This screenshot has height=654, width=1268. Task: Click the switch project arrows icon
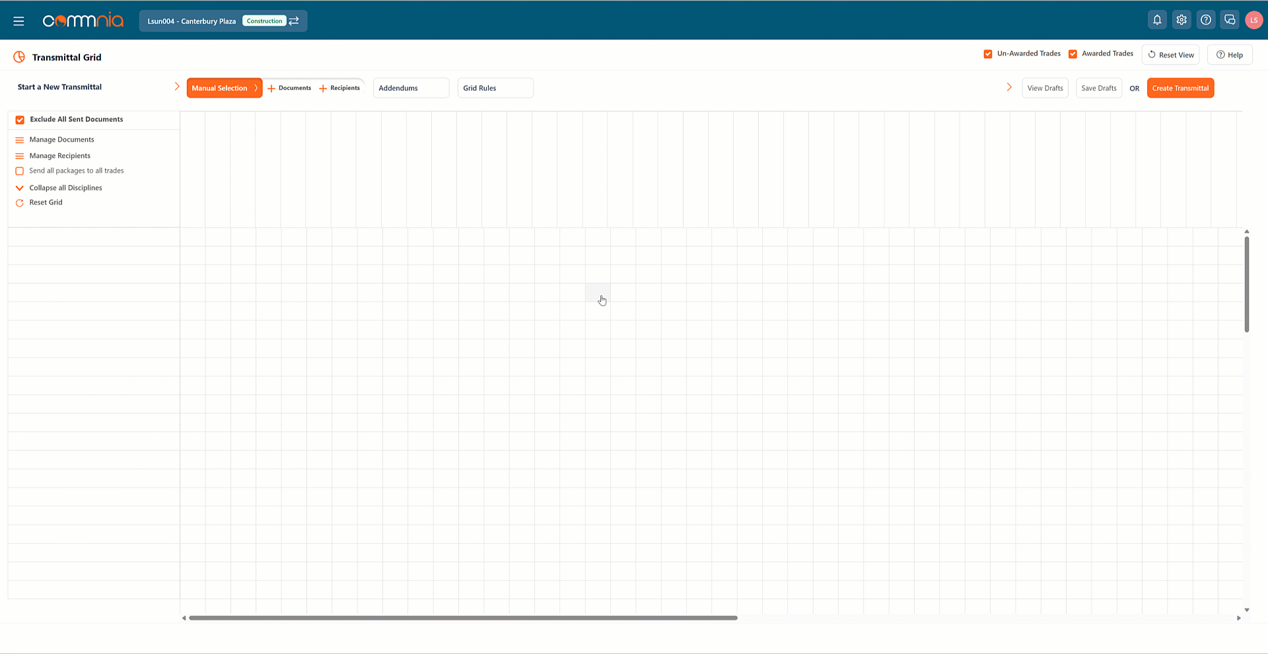294,21
